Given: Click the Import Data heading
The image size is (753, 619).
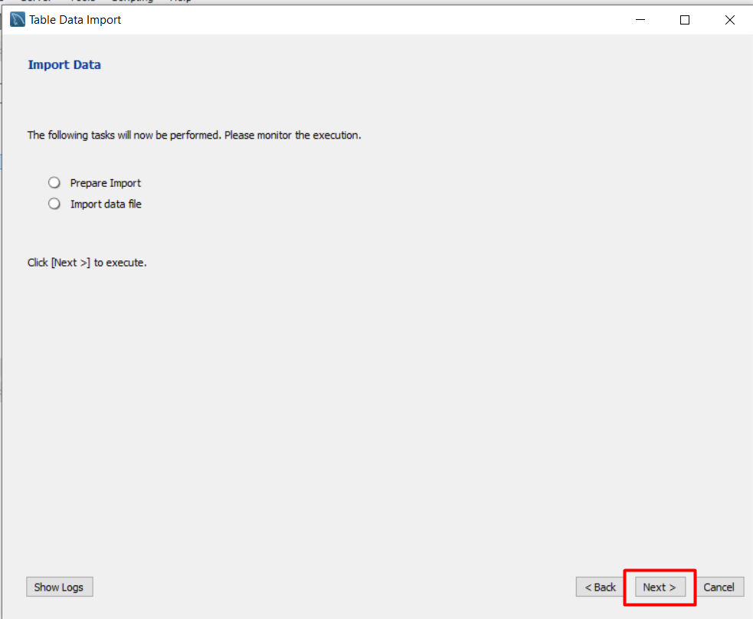Looking at the screenshot, I should [64, 65].
